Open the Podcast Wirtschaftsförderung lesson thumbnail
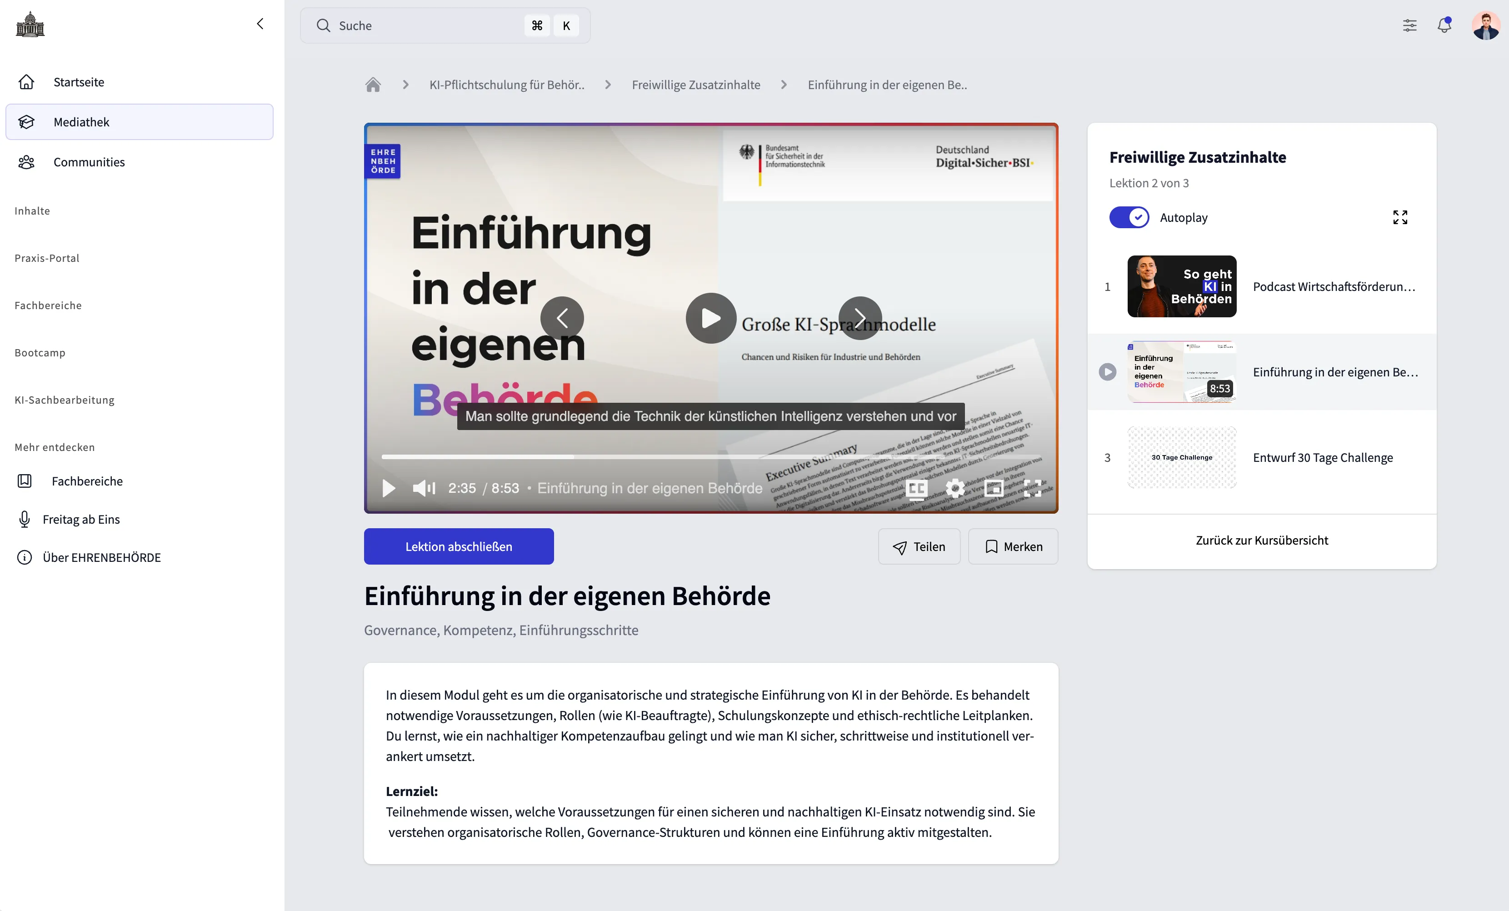The image size is (1509, 911). click(x=1181, y=286)
